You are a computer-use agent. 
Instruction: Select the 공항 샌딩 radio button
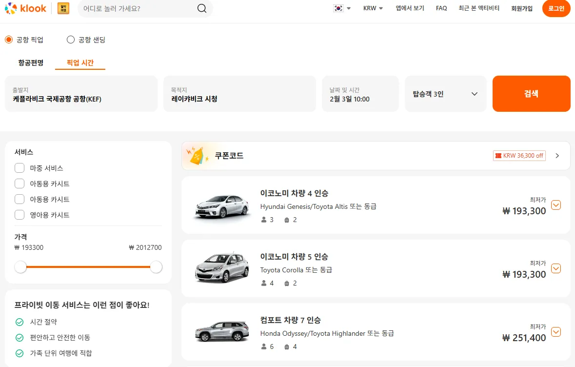70,40
